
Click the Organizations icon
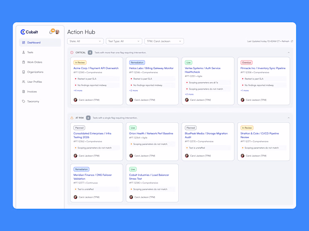point(23,72)
